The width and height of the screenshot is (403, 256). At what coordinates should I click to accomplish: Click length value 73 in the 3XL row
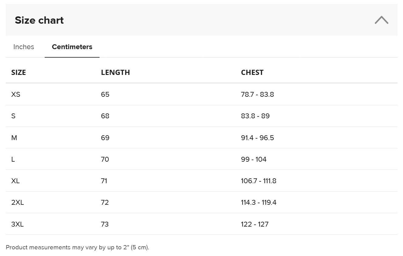[105, 224]
